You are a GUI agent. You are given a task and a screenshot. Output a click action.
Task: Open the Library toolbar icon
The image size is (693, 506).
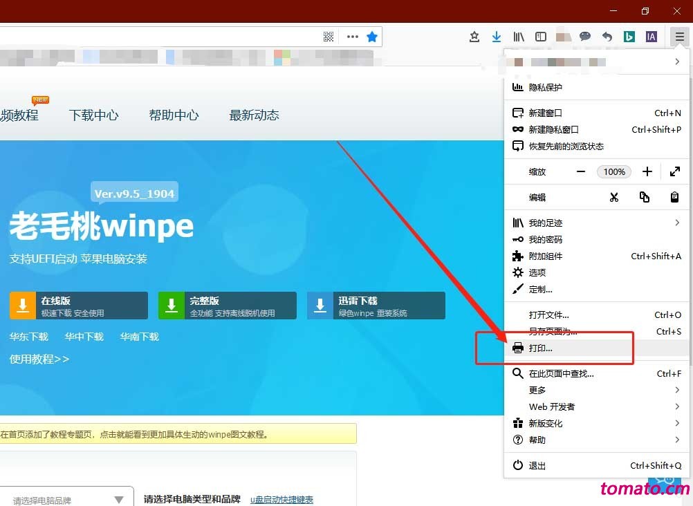point(519,37)
